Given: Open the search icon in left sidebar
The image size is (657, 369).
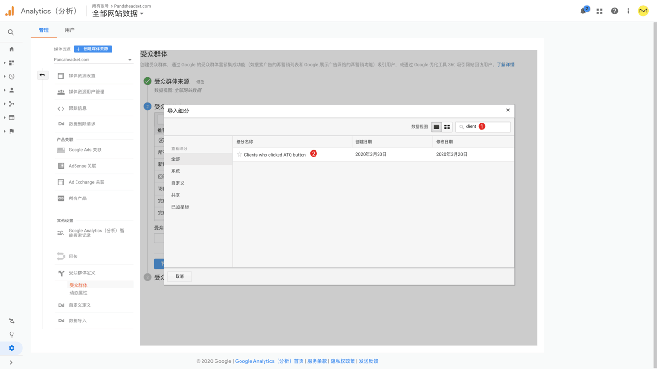Looking at the screenshot, I should tap(11, 32).
